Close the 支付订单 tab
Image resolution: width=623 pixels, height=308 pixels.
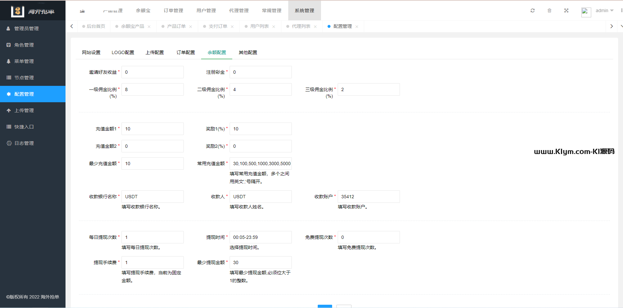232,27
